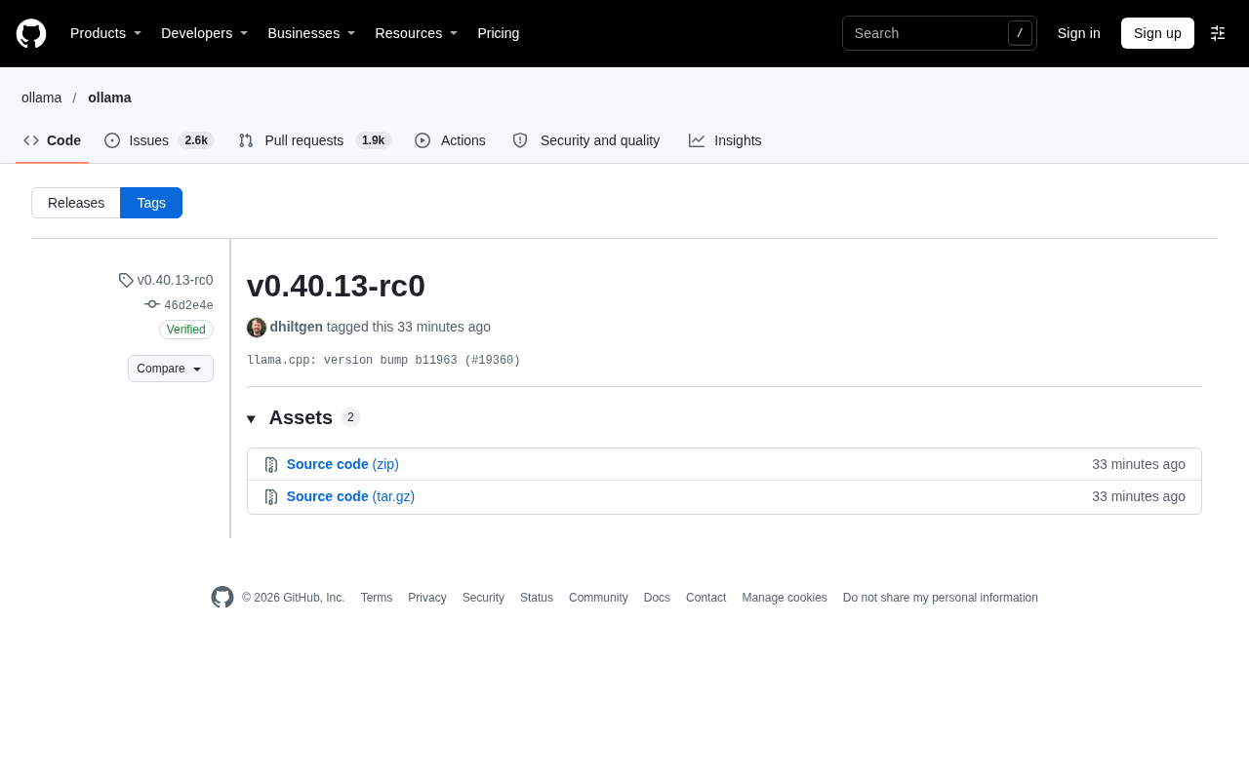Click the GitHub logo in header

[31, 33]
